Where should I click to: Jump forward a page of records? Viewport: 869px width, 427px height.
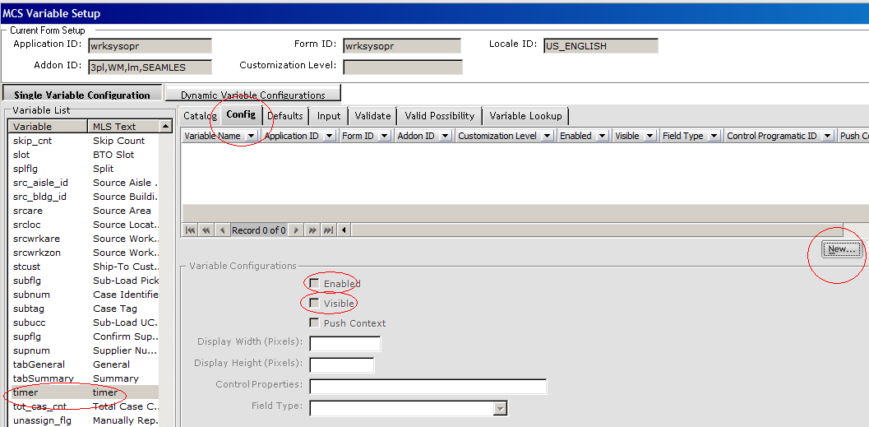[312, 230]
